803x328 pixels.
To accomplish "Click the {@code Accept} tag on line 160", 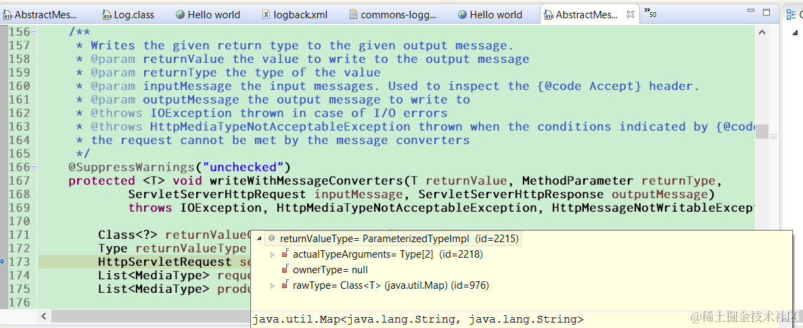I will pos(589,86).
